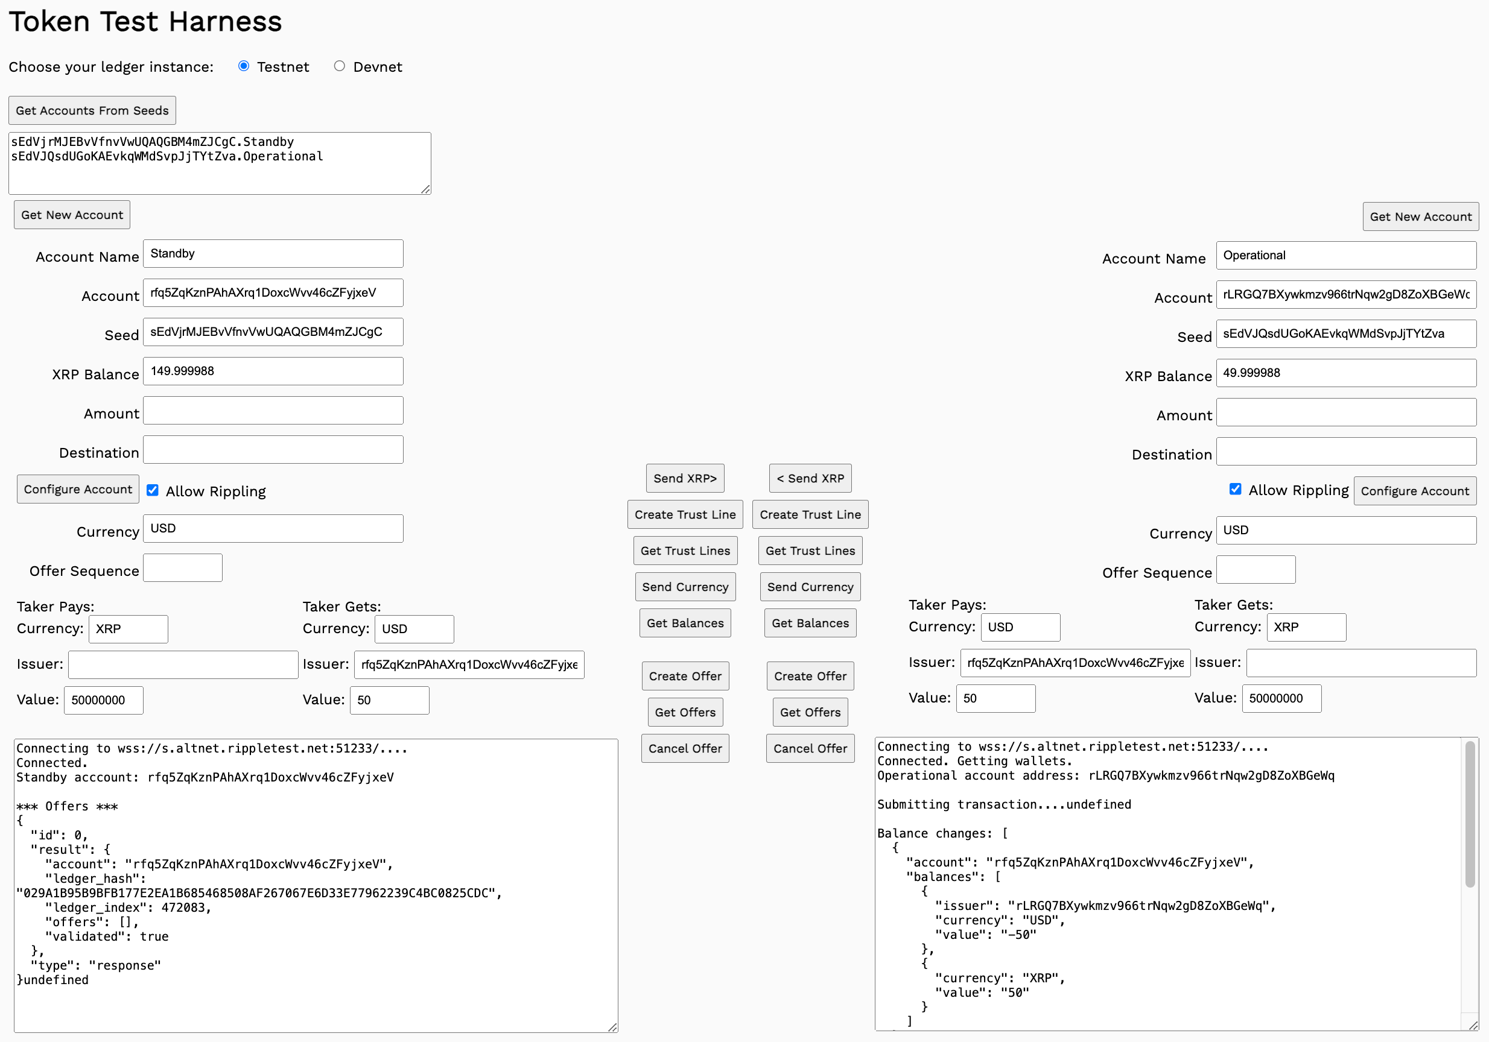Toggle Operational Allow Rippling checkbox
This screenshot has height=1042, width=1489.
click(1235, 489)
